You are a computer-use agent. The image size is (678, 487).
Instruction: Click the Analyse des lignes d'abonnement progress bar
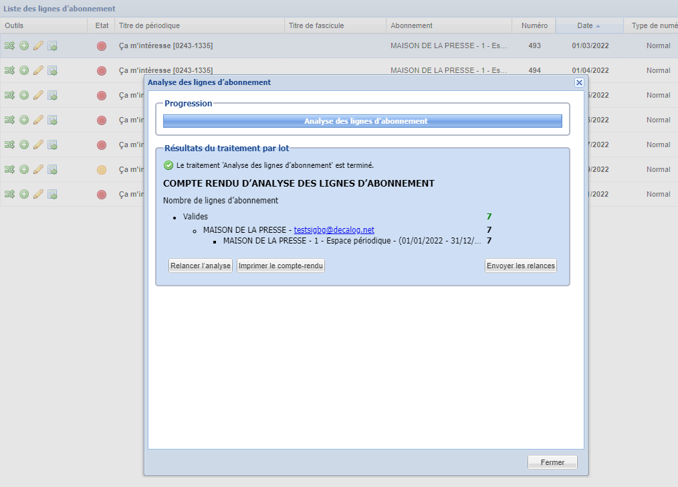click(362, 121)
